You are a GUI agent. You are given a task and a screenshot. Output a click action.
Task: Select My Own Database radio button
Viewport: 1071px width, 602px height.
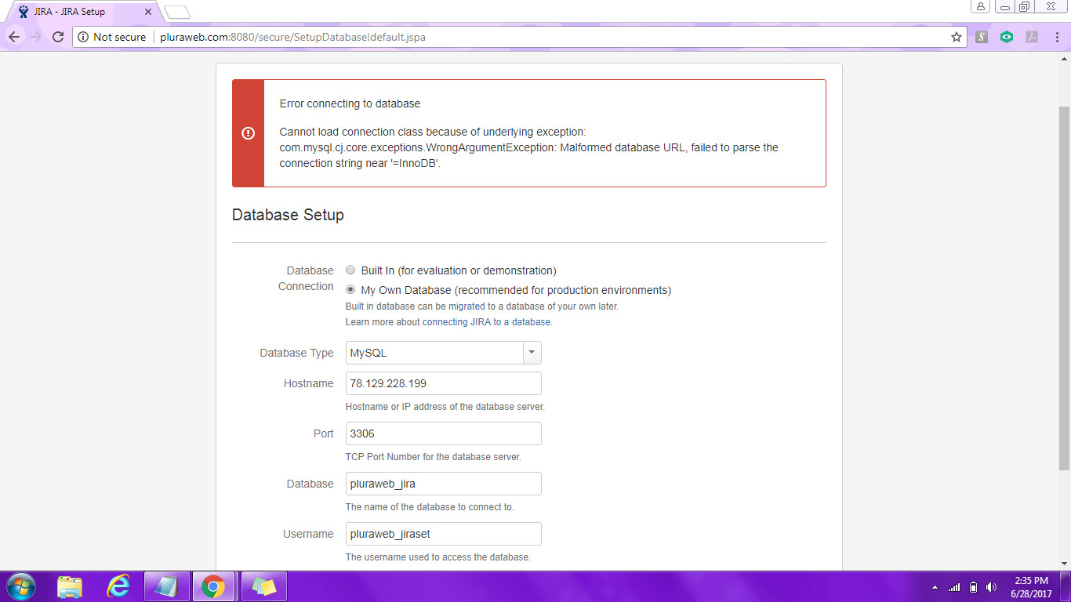tap(350, 289)
